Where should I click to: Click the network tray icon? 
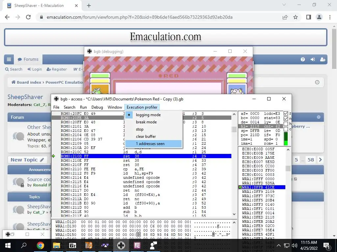coord(287,245)
